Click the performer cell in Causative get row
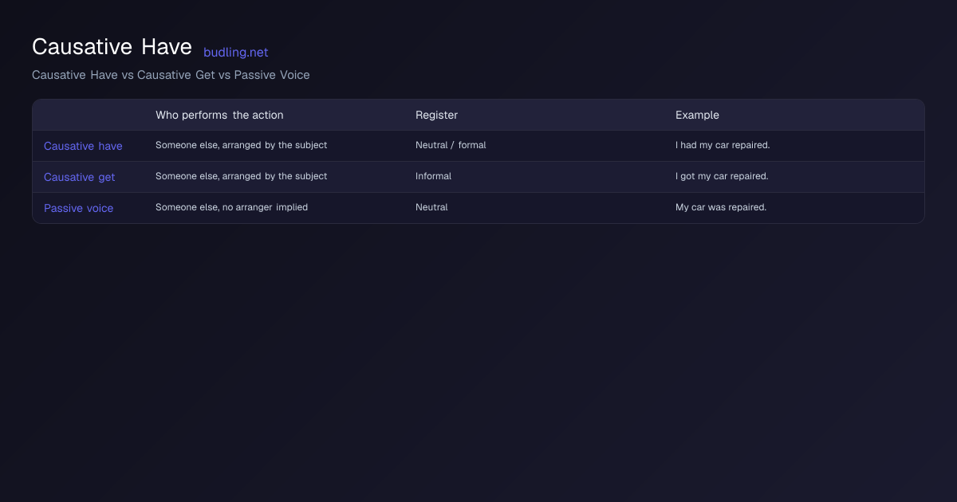957x502 pixels. (x=241, y=176)
